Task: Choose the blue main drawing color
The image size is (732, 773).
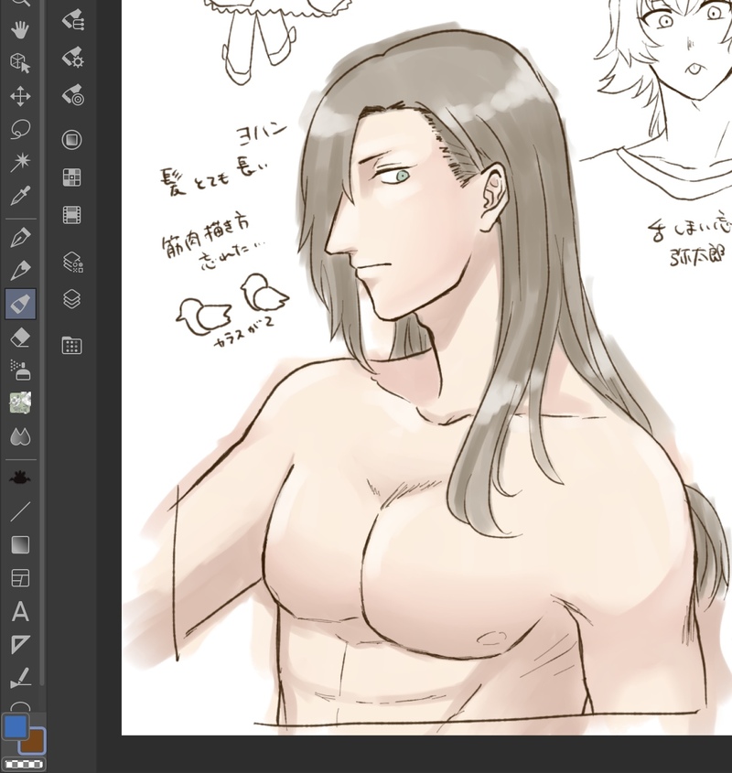Action: pyautogui.click(x=15, y=725)
